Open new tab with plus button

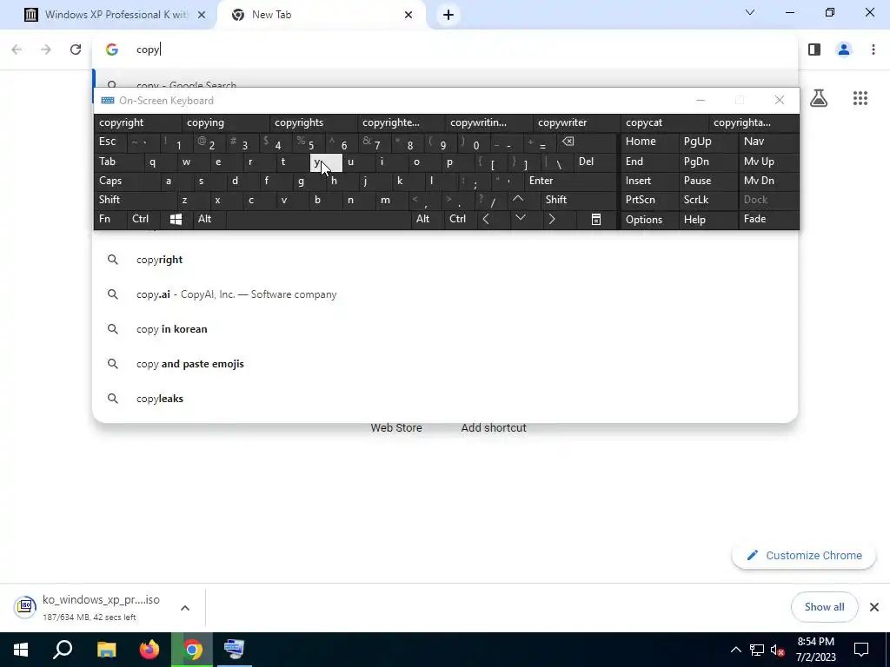[448, 15]
